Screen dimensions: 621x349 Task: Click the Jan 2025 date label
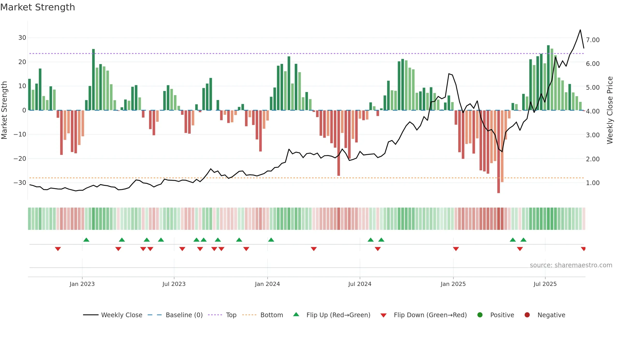pyautogui.click(x=453, y=284)
